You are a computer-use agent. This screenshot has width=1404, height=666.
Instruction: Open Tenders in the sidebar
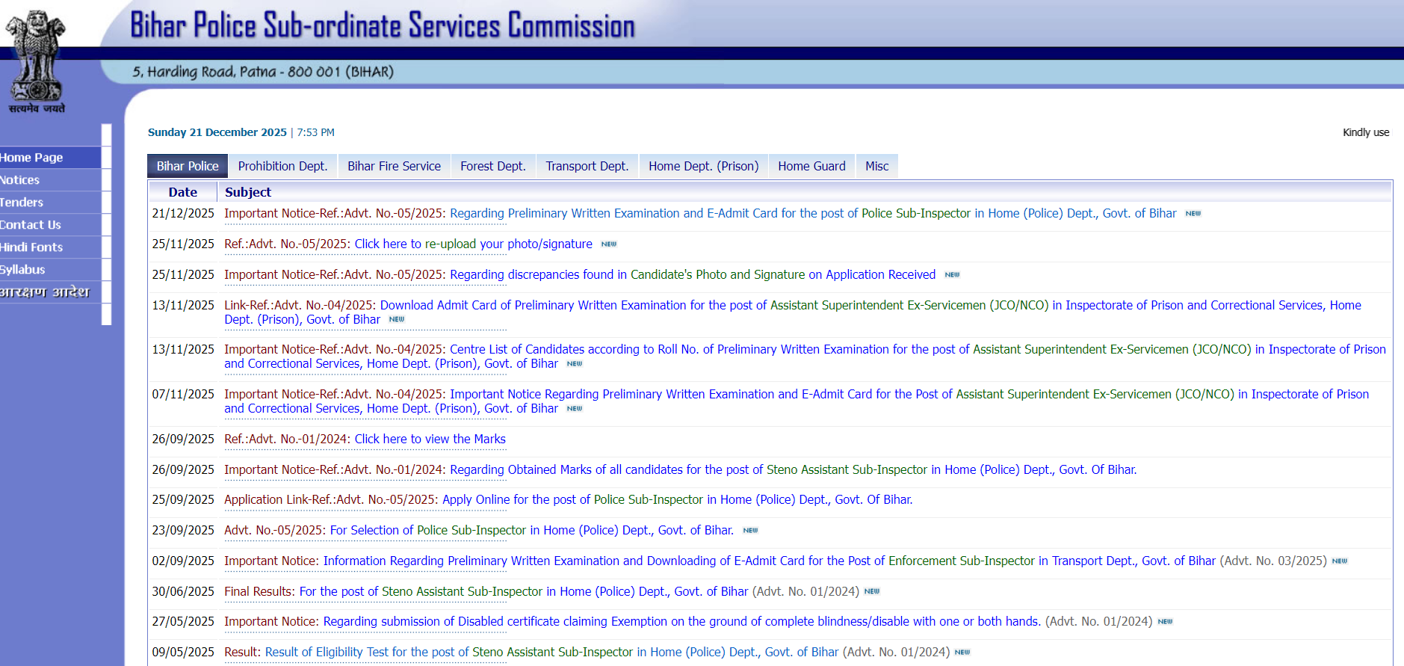pyautogui.click(x=22, y=203)
